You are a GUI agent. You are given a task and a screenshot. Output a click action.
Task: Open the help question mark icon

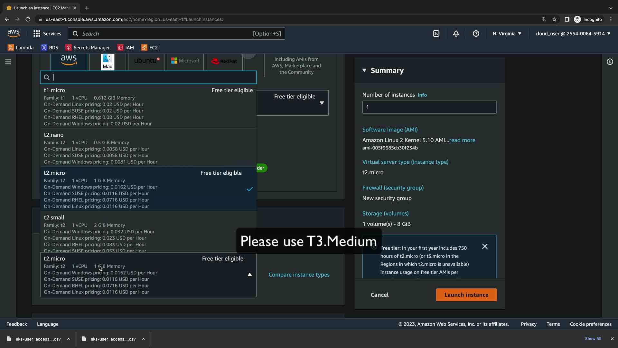coord(476,34)
